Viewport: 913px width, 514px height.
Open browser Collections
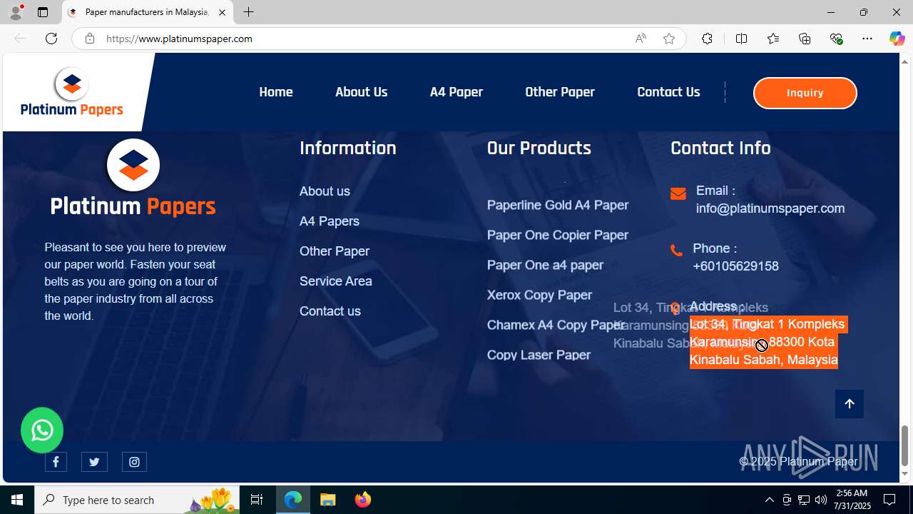pyautogui.click(x=805, y=39)
